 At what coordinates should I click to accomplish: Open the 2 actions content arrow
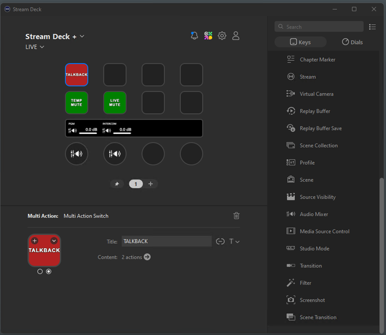click(x=147, y=257)
